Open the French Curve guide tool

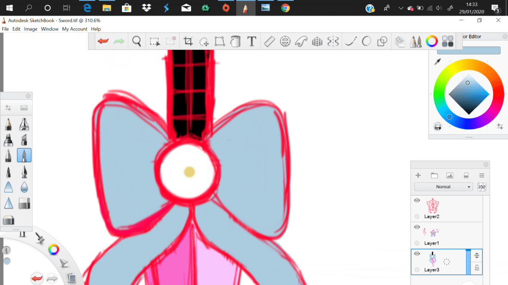[x=302, y=41]
